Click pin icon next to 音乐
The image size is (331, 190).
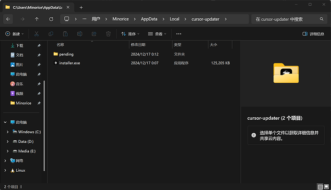39,84
